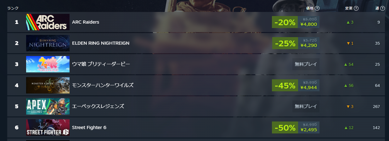Click the ウマ娘 game thumbnail image
389x141 pixels.
coord(48,64)
